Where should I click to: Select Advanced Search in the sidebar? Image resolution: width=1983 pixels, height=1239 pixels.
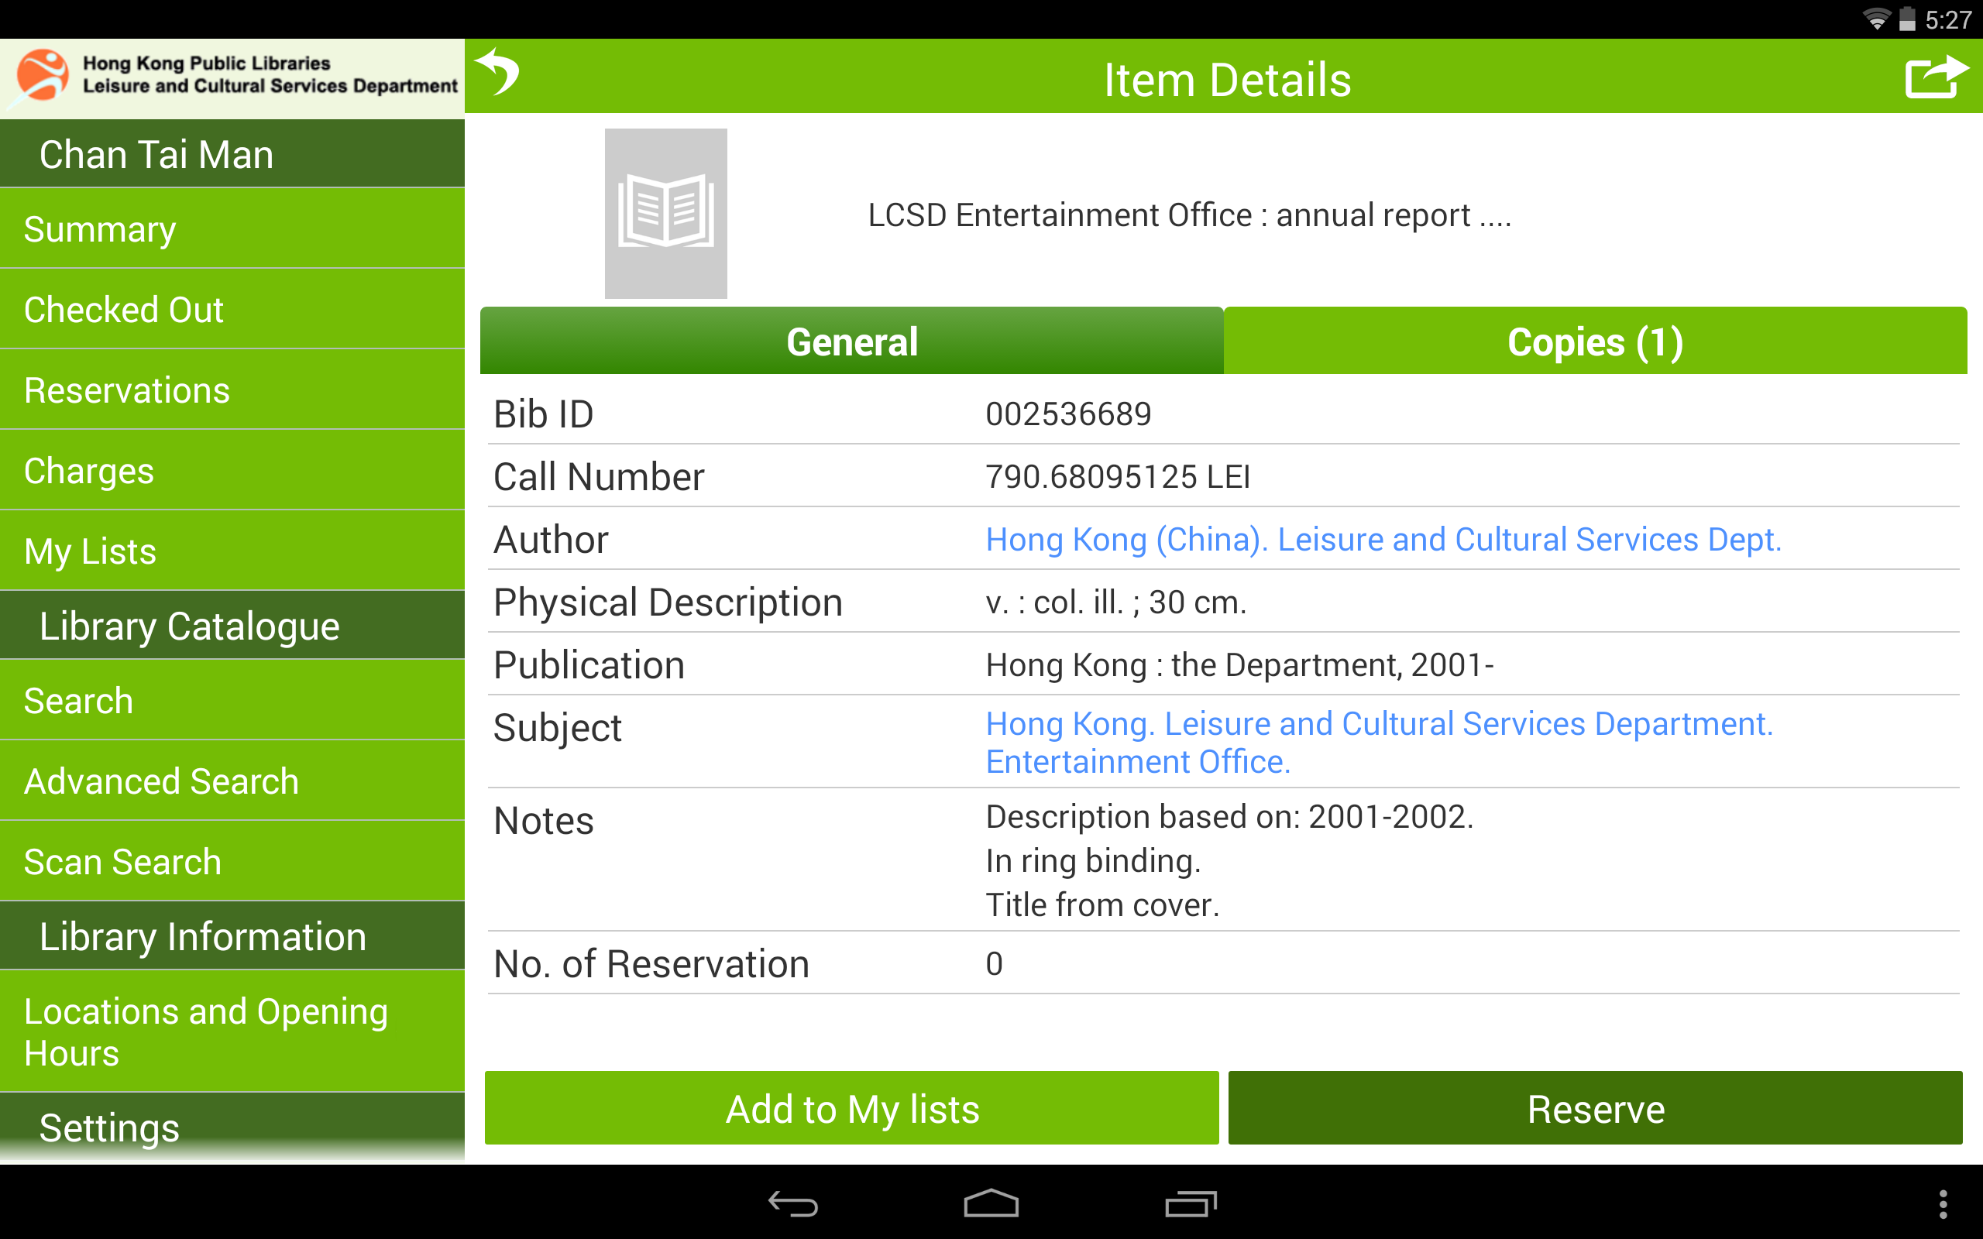point(232,781)
